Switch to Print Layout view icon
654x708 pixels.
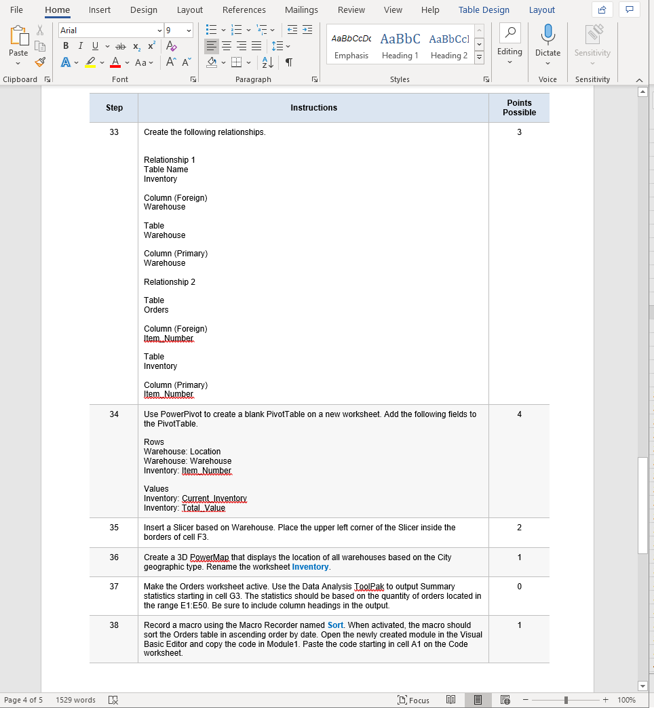pos(478,700)
